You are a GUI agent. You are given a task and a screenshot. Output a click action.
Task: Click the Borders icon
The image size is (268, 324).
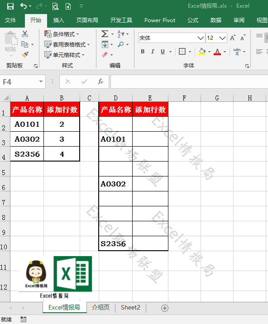[182, 52]
